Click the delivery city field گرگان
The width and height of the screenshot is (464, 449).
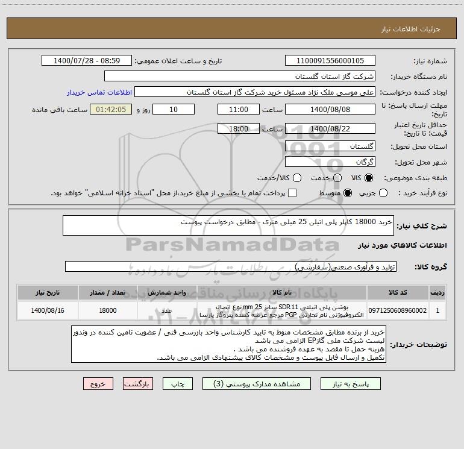(x=330, y=162)
